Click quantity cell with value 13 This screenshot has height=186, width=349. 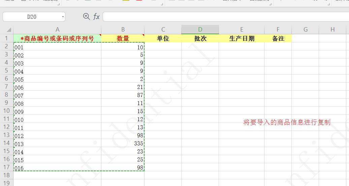click(x=123, y=127)
